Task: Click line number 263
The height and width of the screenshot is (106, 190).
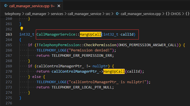Action: (x=9, y=34)
